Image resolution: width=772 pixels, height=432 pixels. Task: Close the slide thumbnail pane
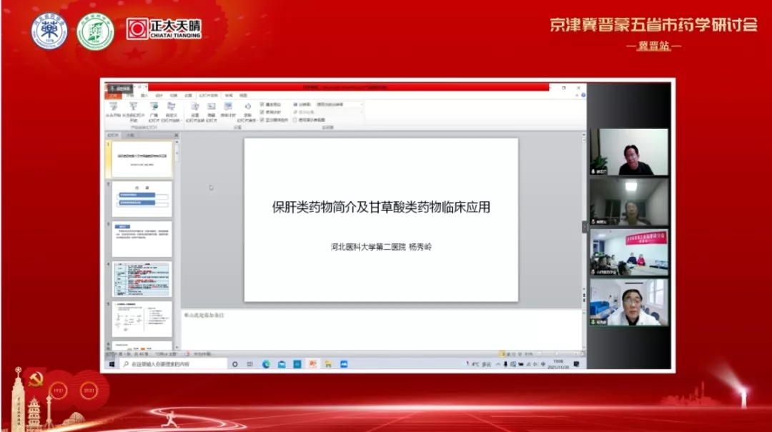177,135
